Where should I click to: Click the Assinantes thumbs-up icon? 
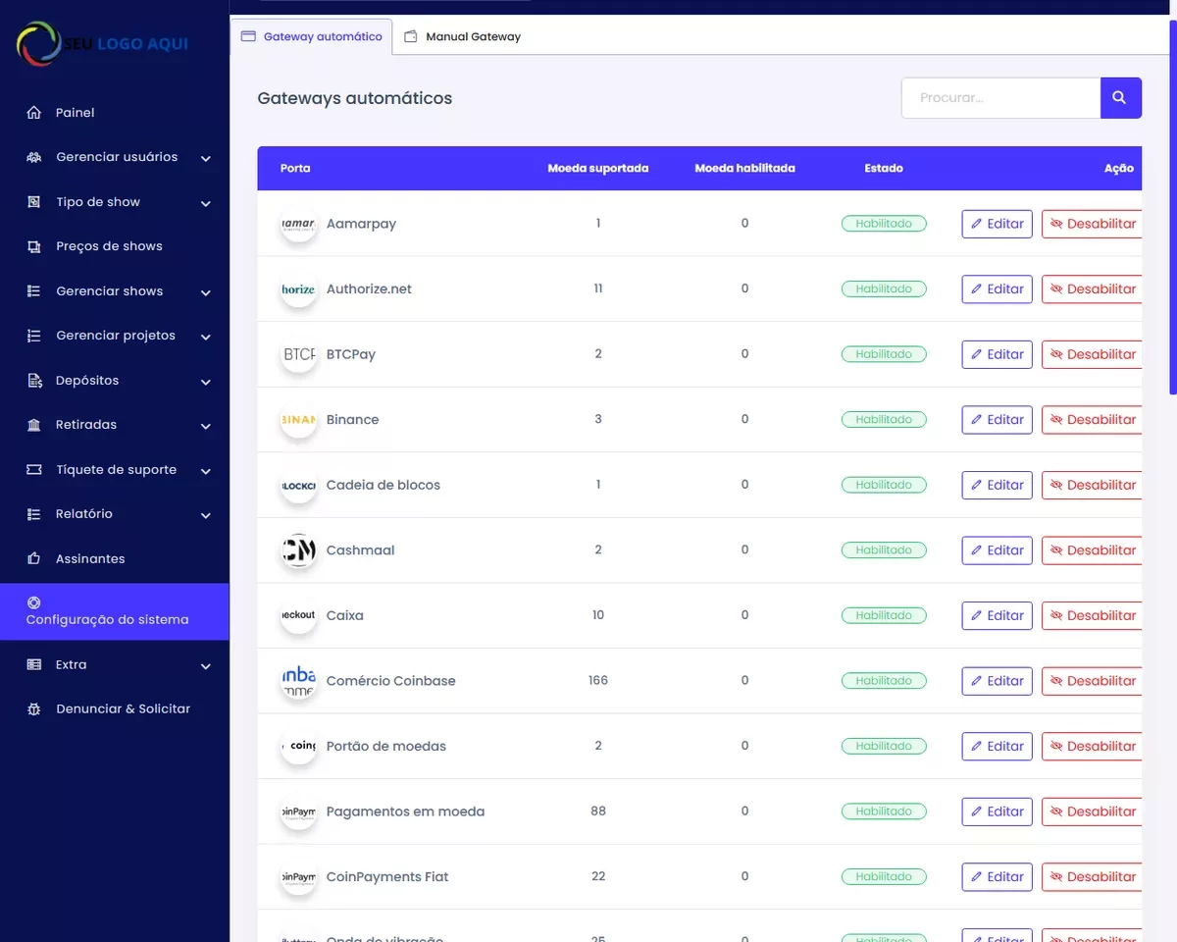tap(34, 559)
